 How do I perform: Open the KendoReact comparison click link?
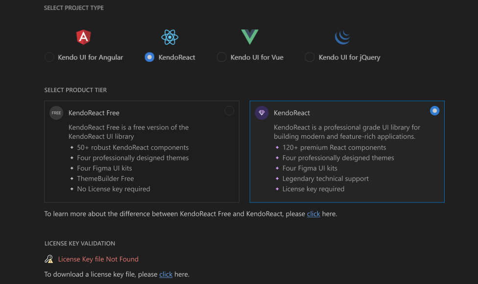[313, 214]
